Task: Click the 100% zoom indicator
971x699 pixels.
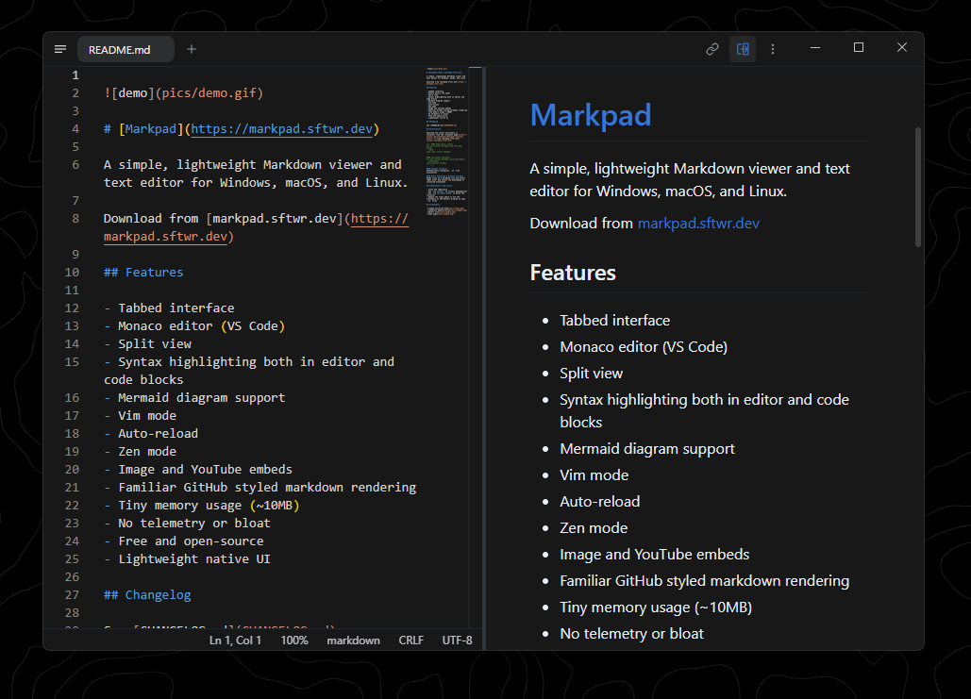Action: tap(294, 640)
